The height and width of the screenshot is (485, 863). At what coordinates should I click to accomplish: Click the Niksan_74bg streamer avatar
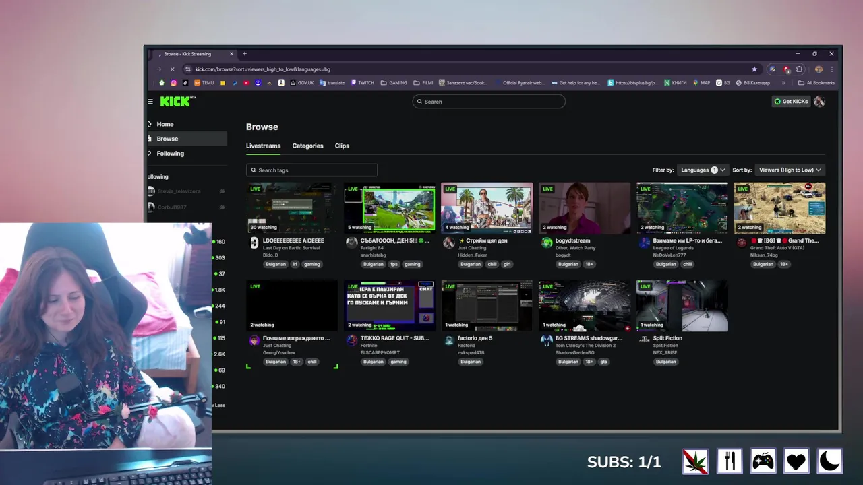tap(742, 243)
